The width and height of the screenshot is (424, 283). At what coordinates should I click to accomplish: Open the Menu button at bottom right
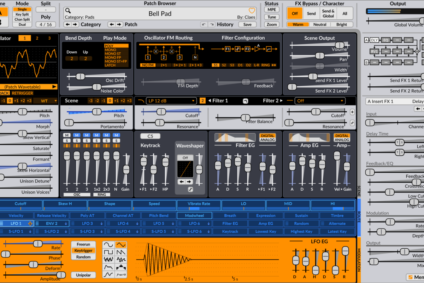[x=415, y=277]
